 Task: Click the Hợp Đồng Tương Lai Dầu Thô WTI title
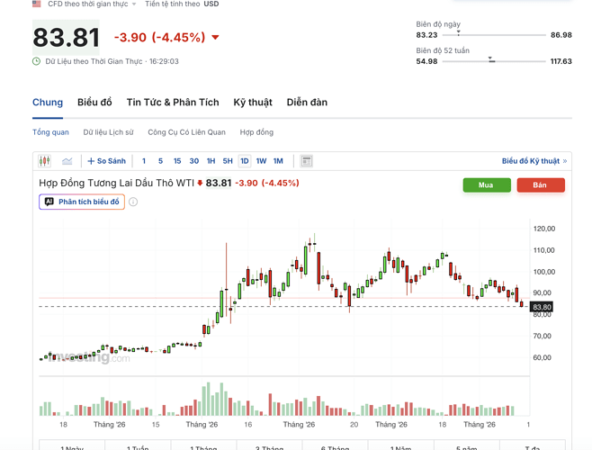[116, 183]
